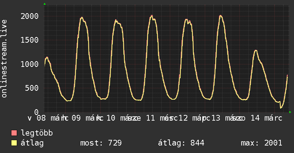Click the onlinestream.live vertical axis title
The width and height of the screenshot is (294, 153).
pyautogui.click(x=5, y=59)
